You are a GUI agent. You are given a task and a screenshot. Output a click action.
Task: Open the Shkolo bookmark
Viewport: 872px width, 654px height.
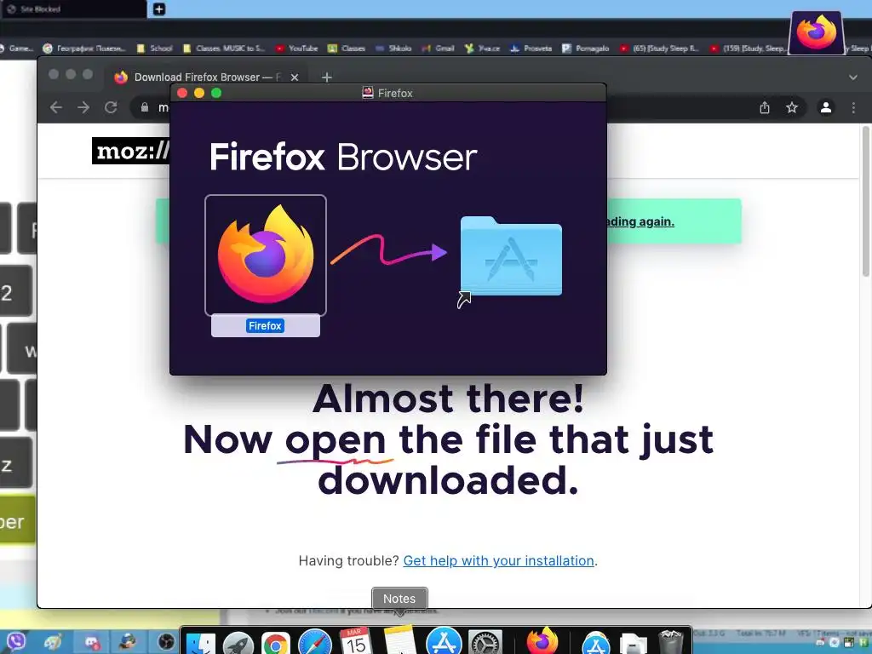click(x=393, y=49)
